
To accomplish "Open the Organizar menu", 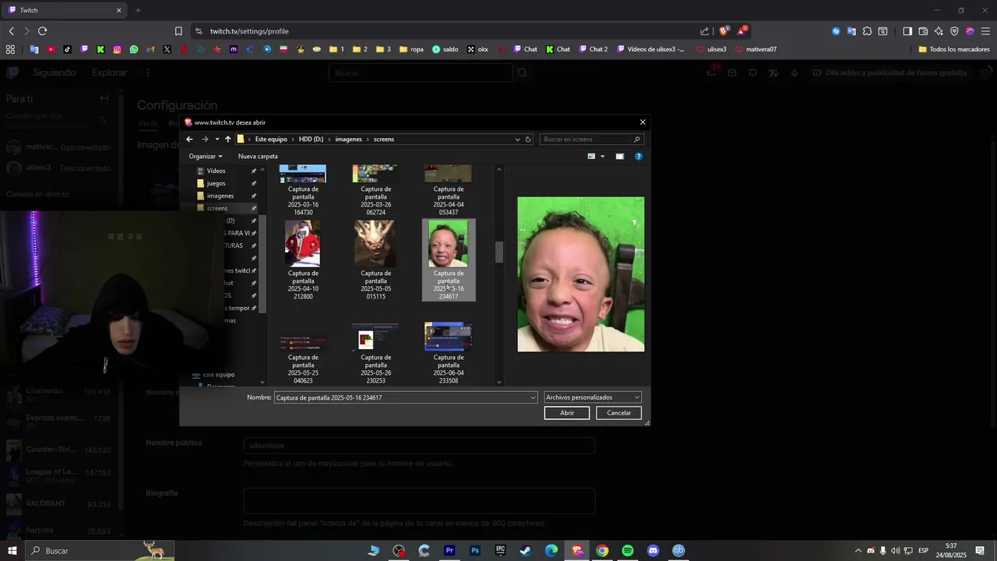I will (x=206, y=157).
